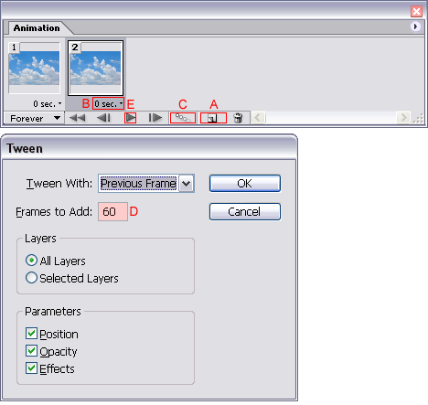
Task: Confirm tween with OK button
Action: coord(245,184)
